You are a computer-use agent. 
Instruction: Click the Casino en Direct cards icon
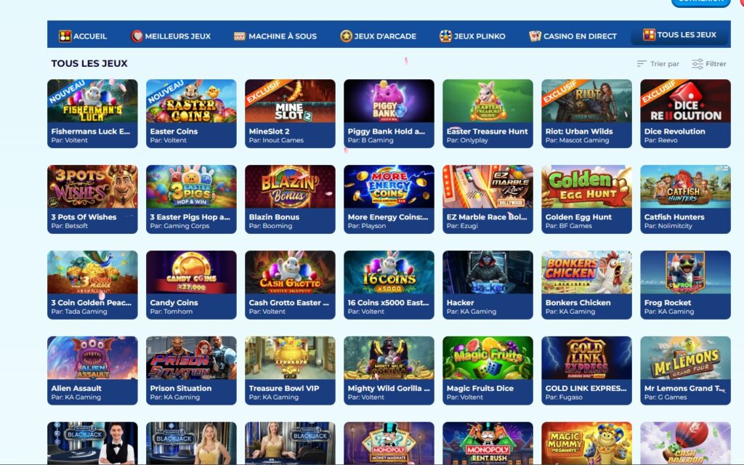click(x=535, y=36)
